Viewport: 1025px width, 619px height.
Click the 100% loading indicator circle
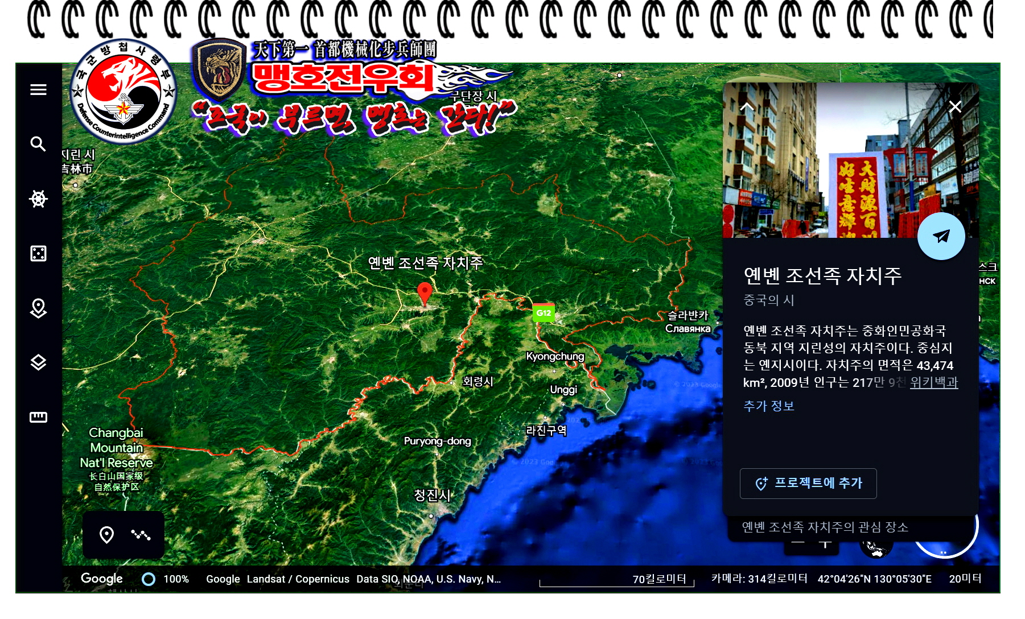(149, 579)
